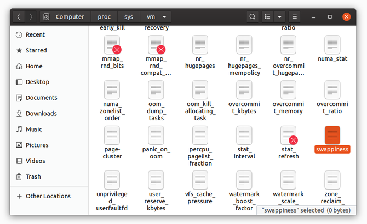Select the stat_interval file icon
This screenshot has width=367, height=224.
tap(244, 135)
